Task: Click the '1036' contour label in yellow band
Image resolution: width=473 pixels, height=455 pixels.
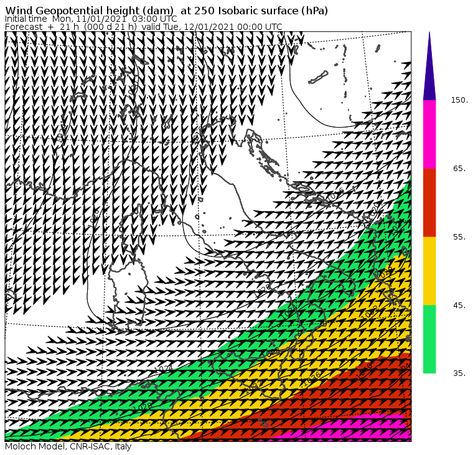Action: (312, 378)
